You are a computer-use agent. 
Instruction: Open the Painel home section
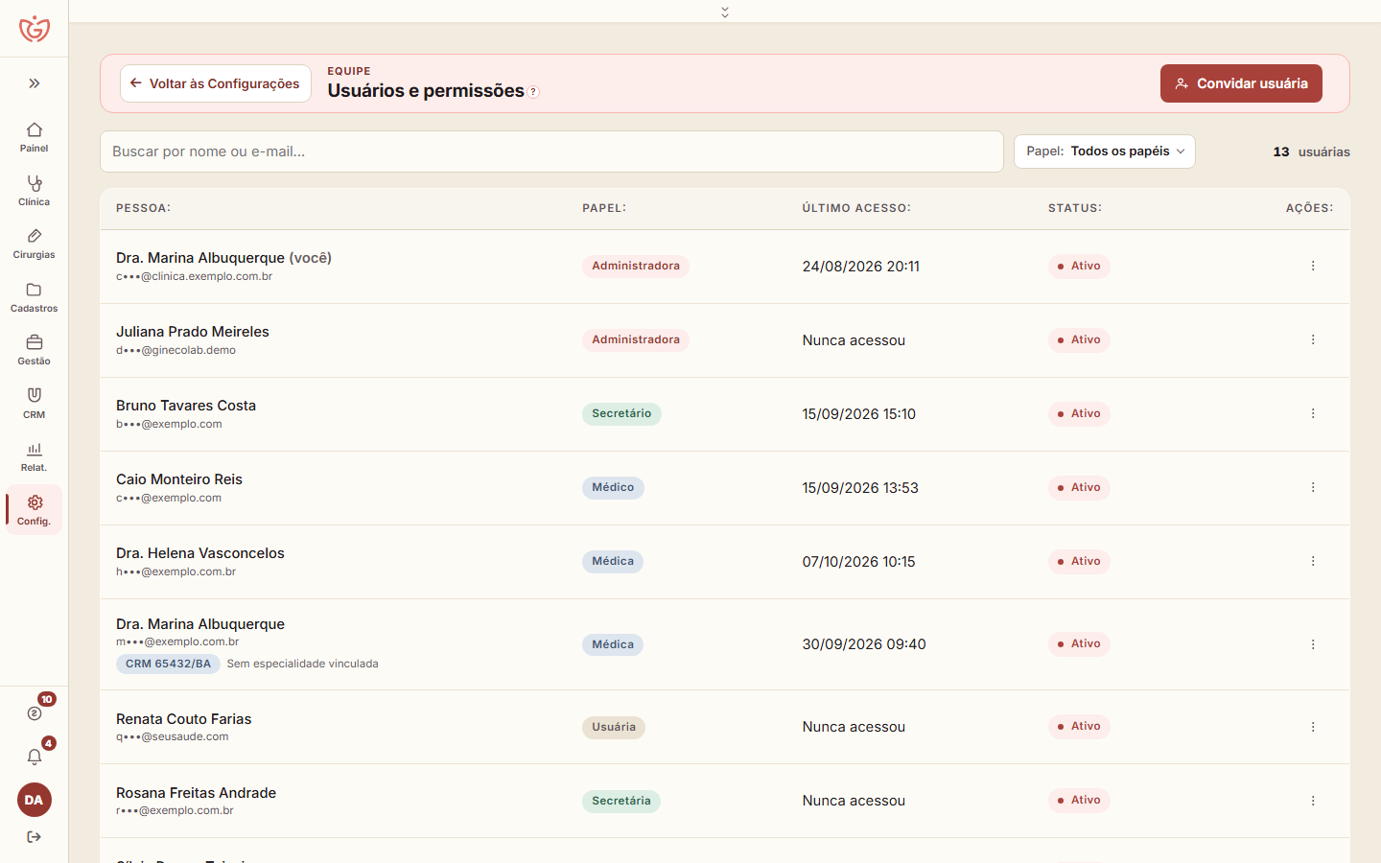35,137
